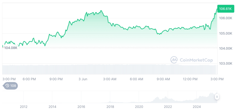Click the 2016 year marker on timeline
The width and height of the screenshot is (237, 110).
81,107
